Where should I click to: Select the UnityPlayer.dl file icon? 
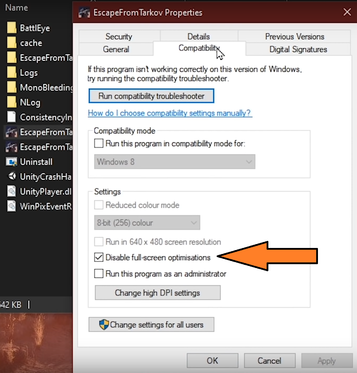click(12, 191)
